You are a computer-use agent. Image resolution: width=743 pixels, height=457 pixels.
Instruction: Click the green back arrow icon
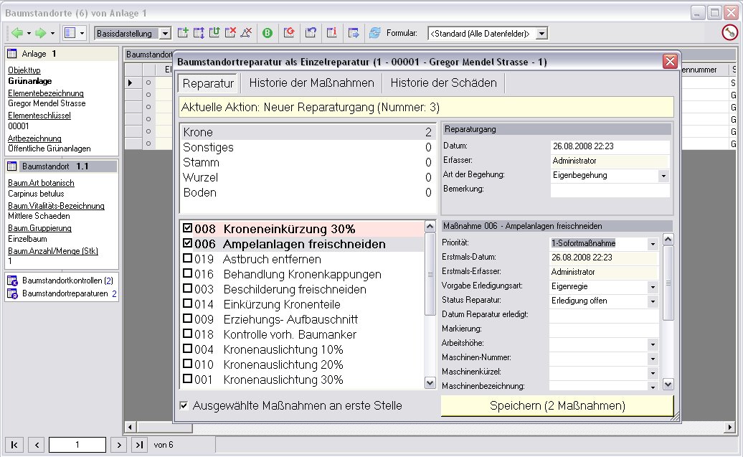pos(16,33)
